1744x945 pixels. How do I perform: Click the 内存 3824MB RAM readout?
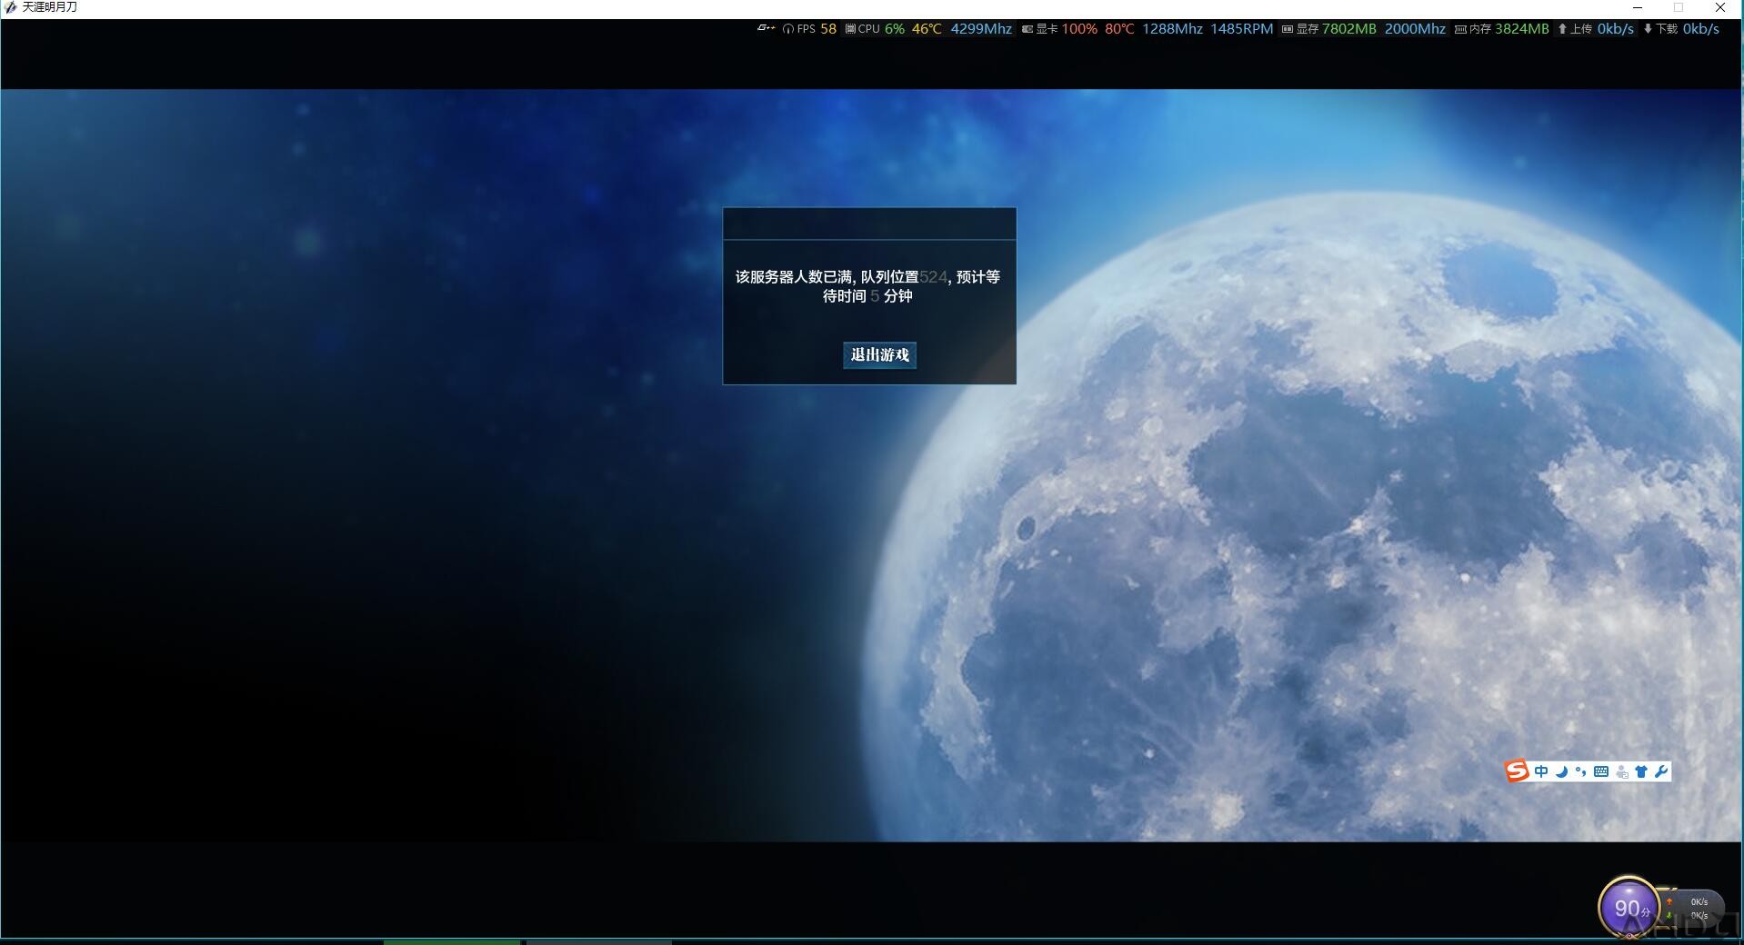(1502, 28)
